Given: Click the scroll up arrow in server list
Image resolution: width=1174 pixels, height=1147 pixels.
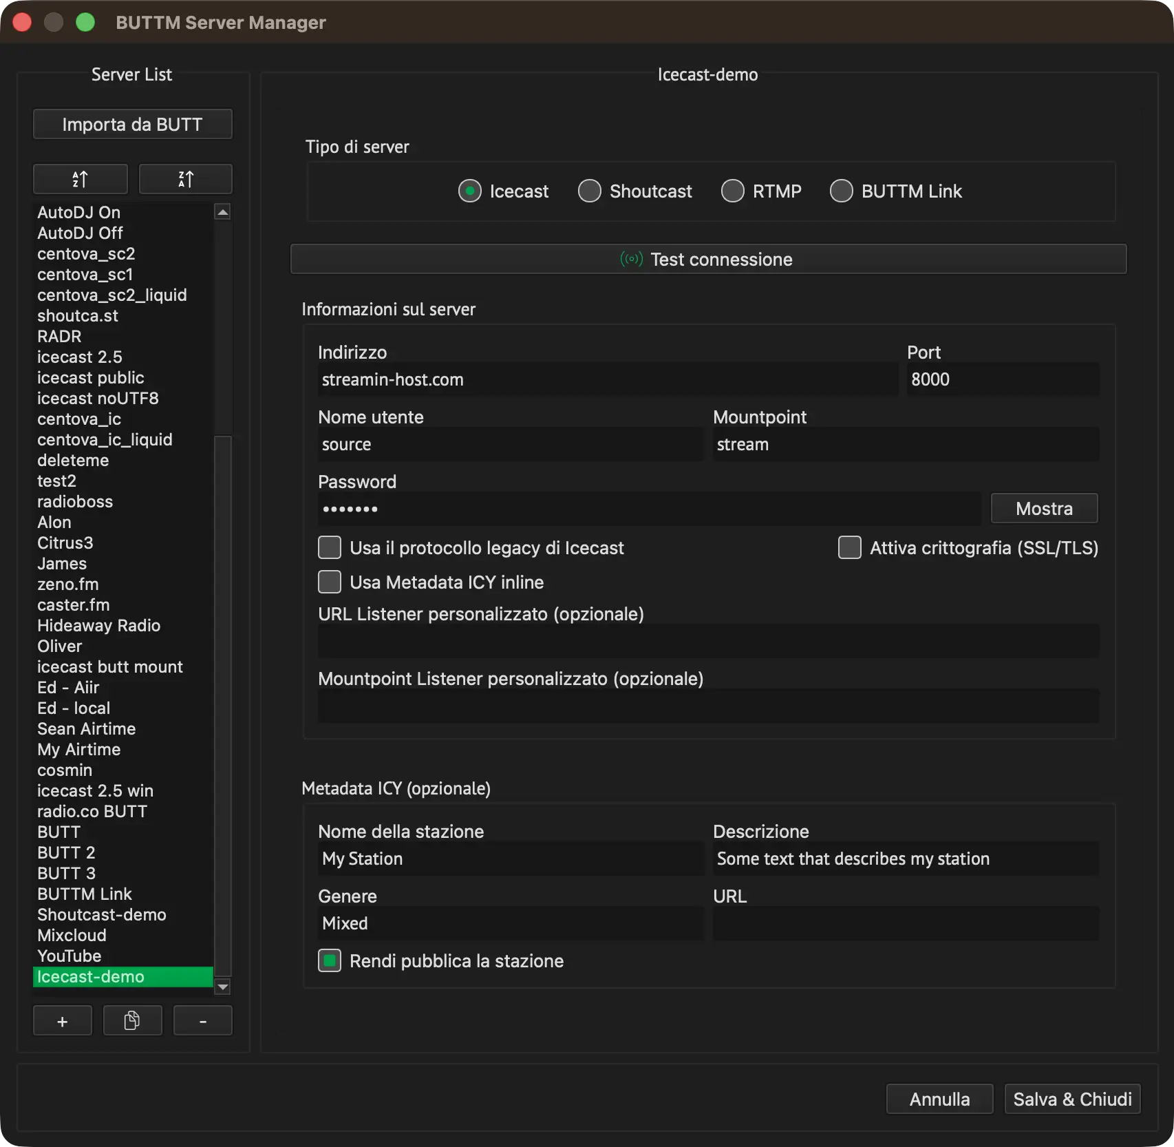Looking at the screenshot, I should pyautogui.click(x=222, y=212).
